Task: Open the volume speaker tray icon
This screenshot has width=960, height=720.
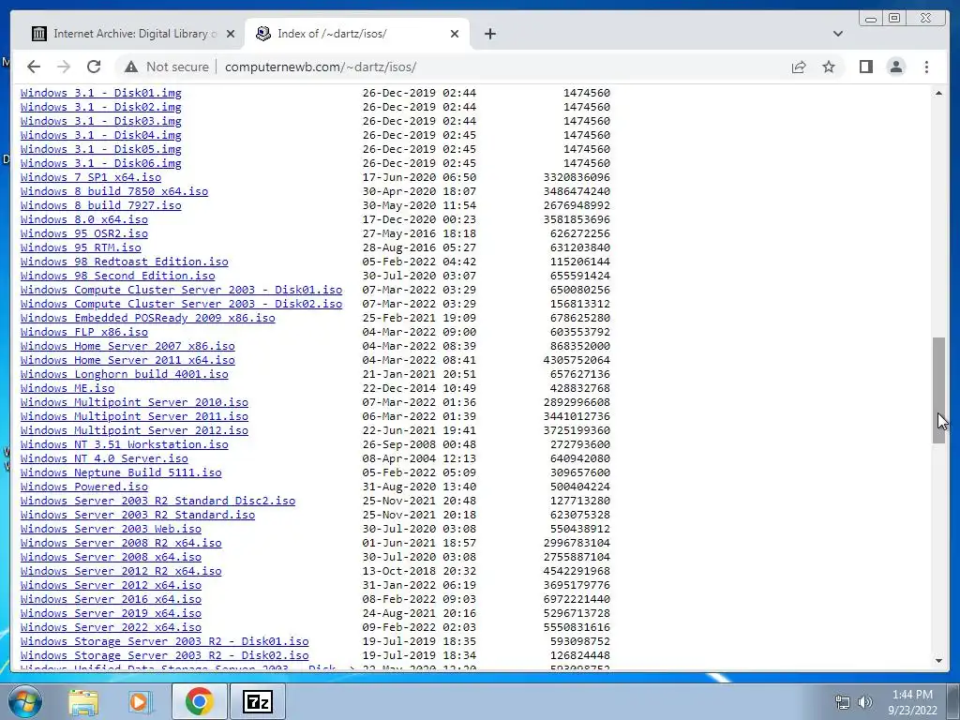Action: 865,702
